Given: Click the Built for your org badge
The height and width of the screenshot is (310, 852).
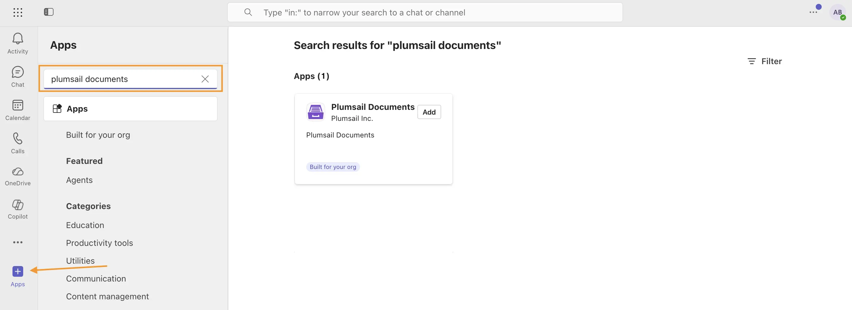Looking at the screenshot, I should [x=333, y=167].
